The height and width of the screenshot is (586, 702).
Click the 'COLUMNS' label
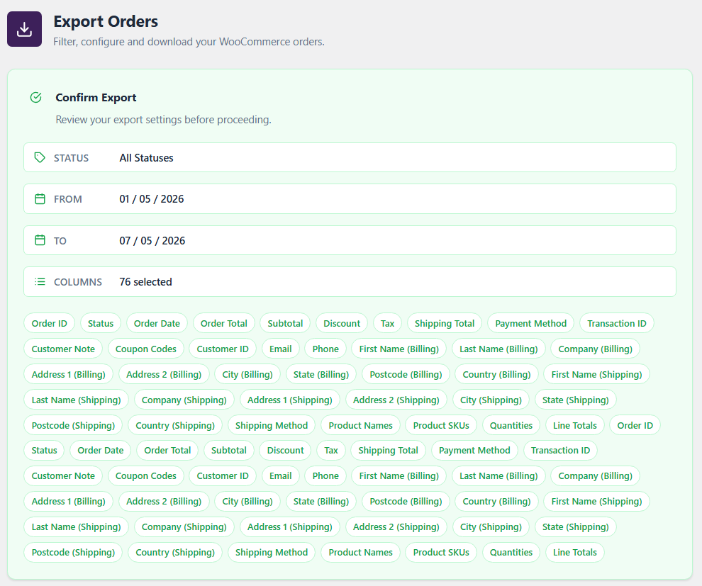point(78,282)
